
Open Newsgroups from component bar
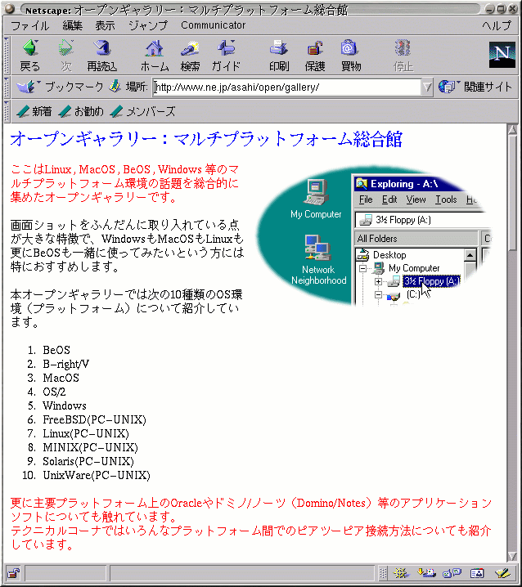(x=452, y=573)
